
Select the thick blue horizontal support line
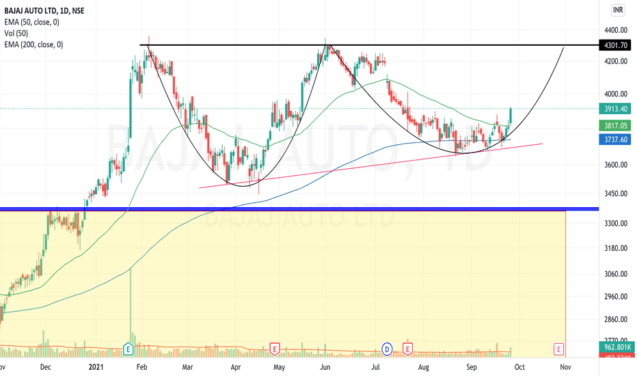[x=299, y=209]
